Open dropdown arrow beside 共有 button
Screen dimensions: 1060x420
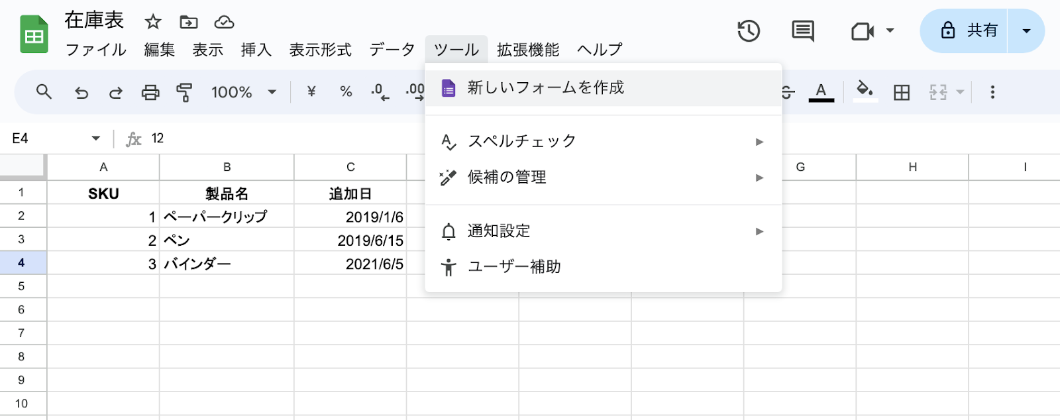click(1026, 30)
